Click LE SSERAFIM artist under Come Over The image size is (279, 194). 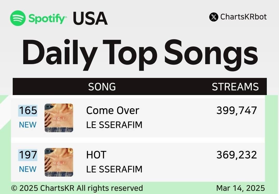click(x=114, y=125)
